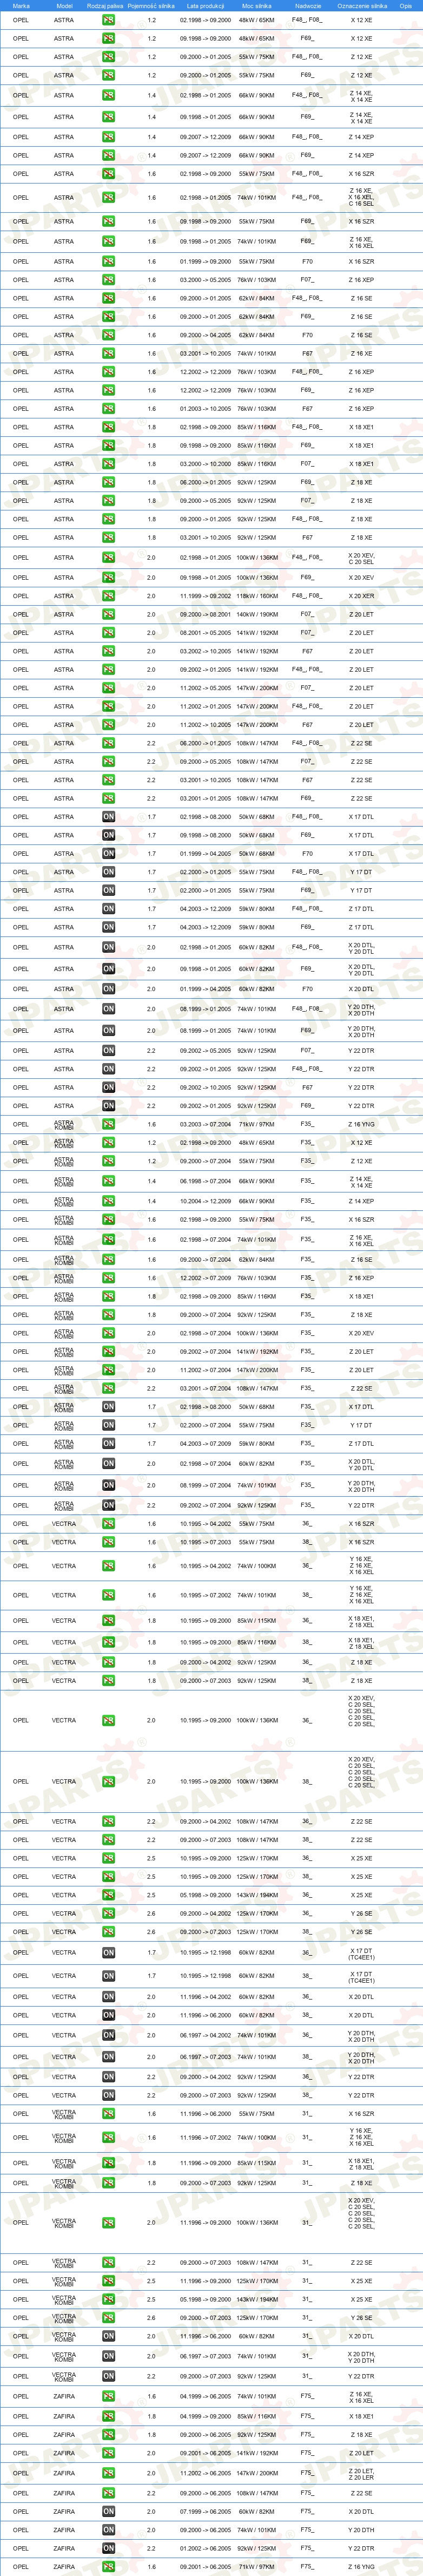Image resolution: width=423 pixels, height=2576 pixels.
Task: Select the X 20 XER engine code cell
Action: tap(361, 596)
